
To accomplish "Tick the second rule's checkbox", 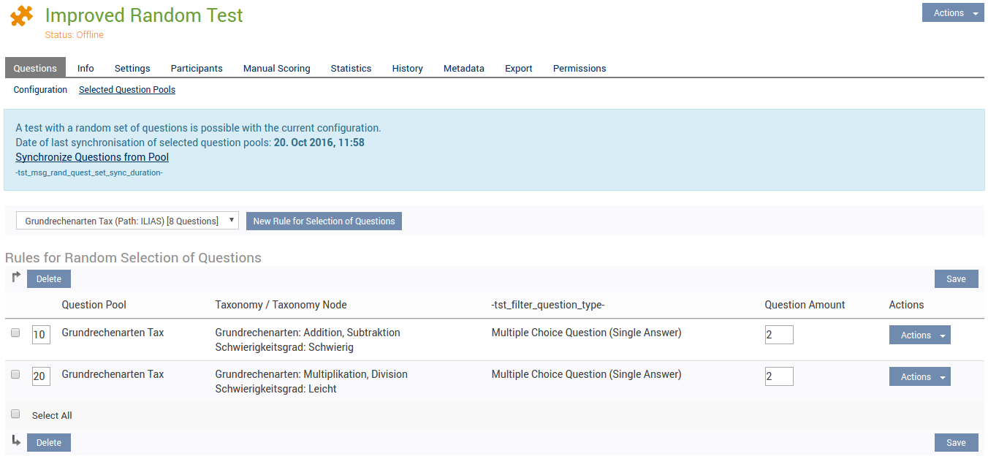I will 15,374.
